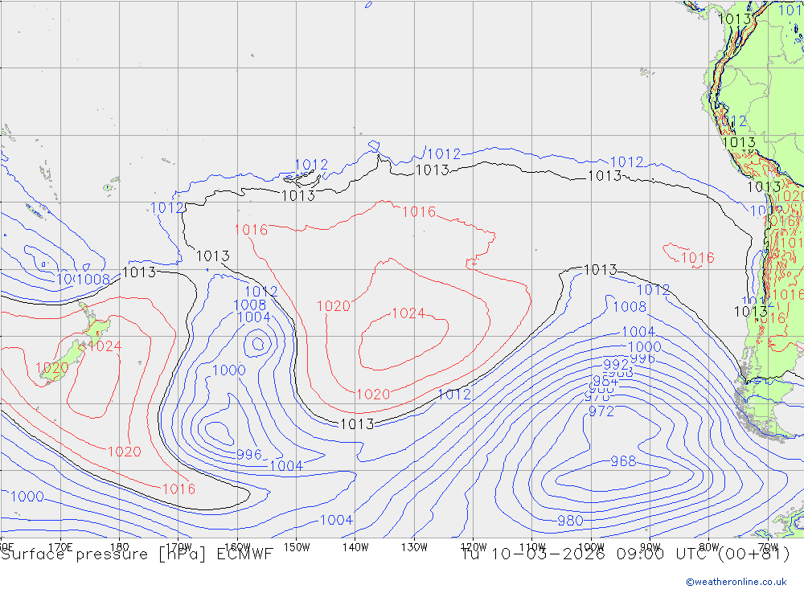Click the 110W longitude label

(532, 547)
